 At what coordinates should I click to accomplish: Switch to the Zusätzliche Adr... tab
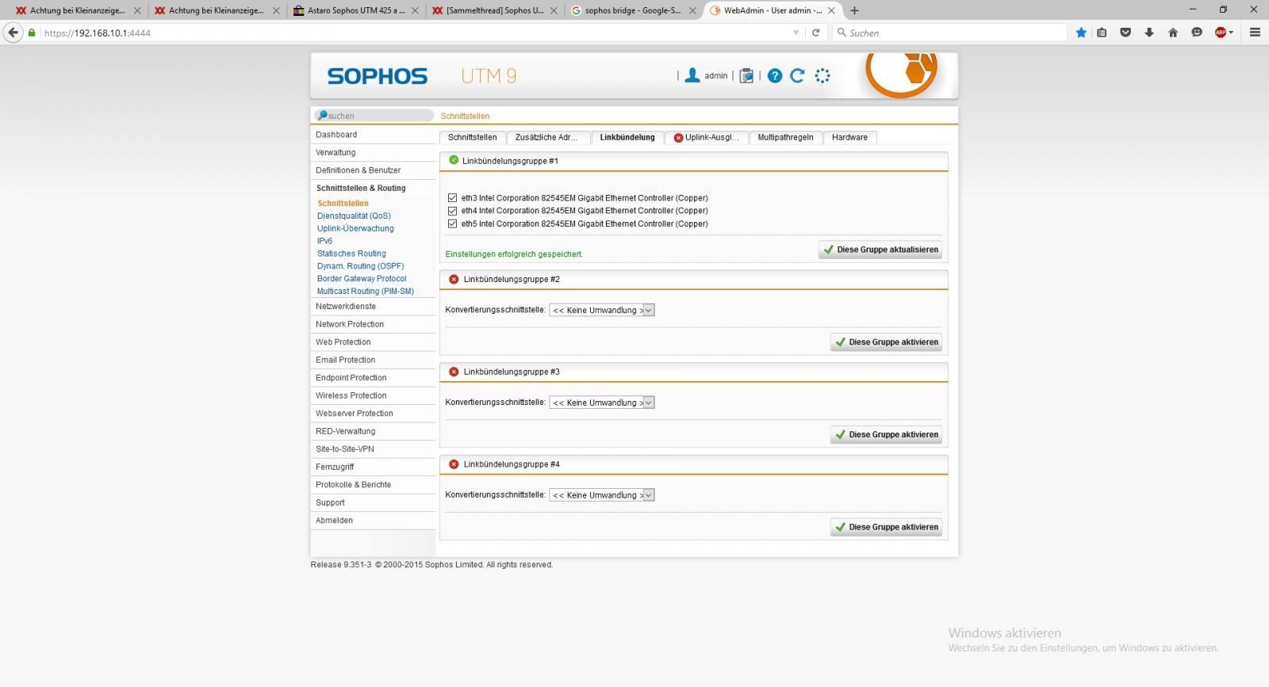pyautogui.click(x=547, y=137)
